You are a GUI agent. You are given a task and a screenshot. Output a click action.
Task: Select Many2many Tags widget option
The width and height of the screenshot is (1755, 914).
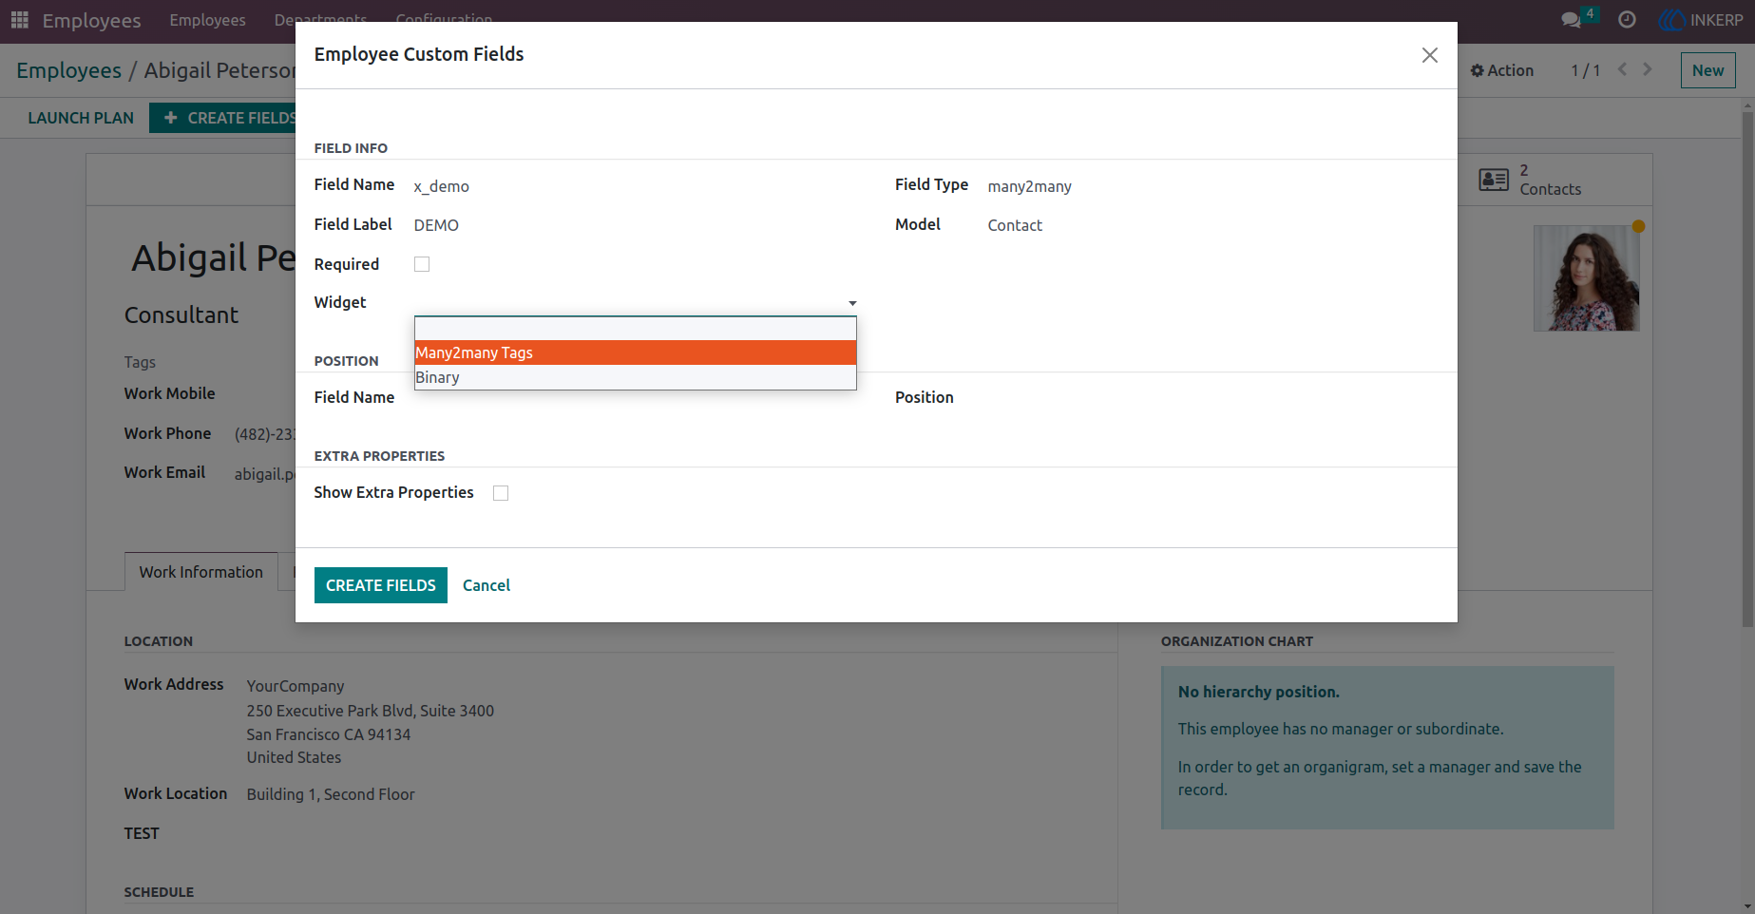coord(636,352)
